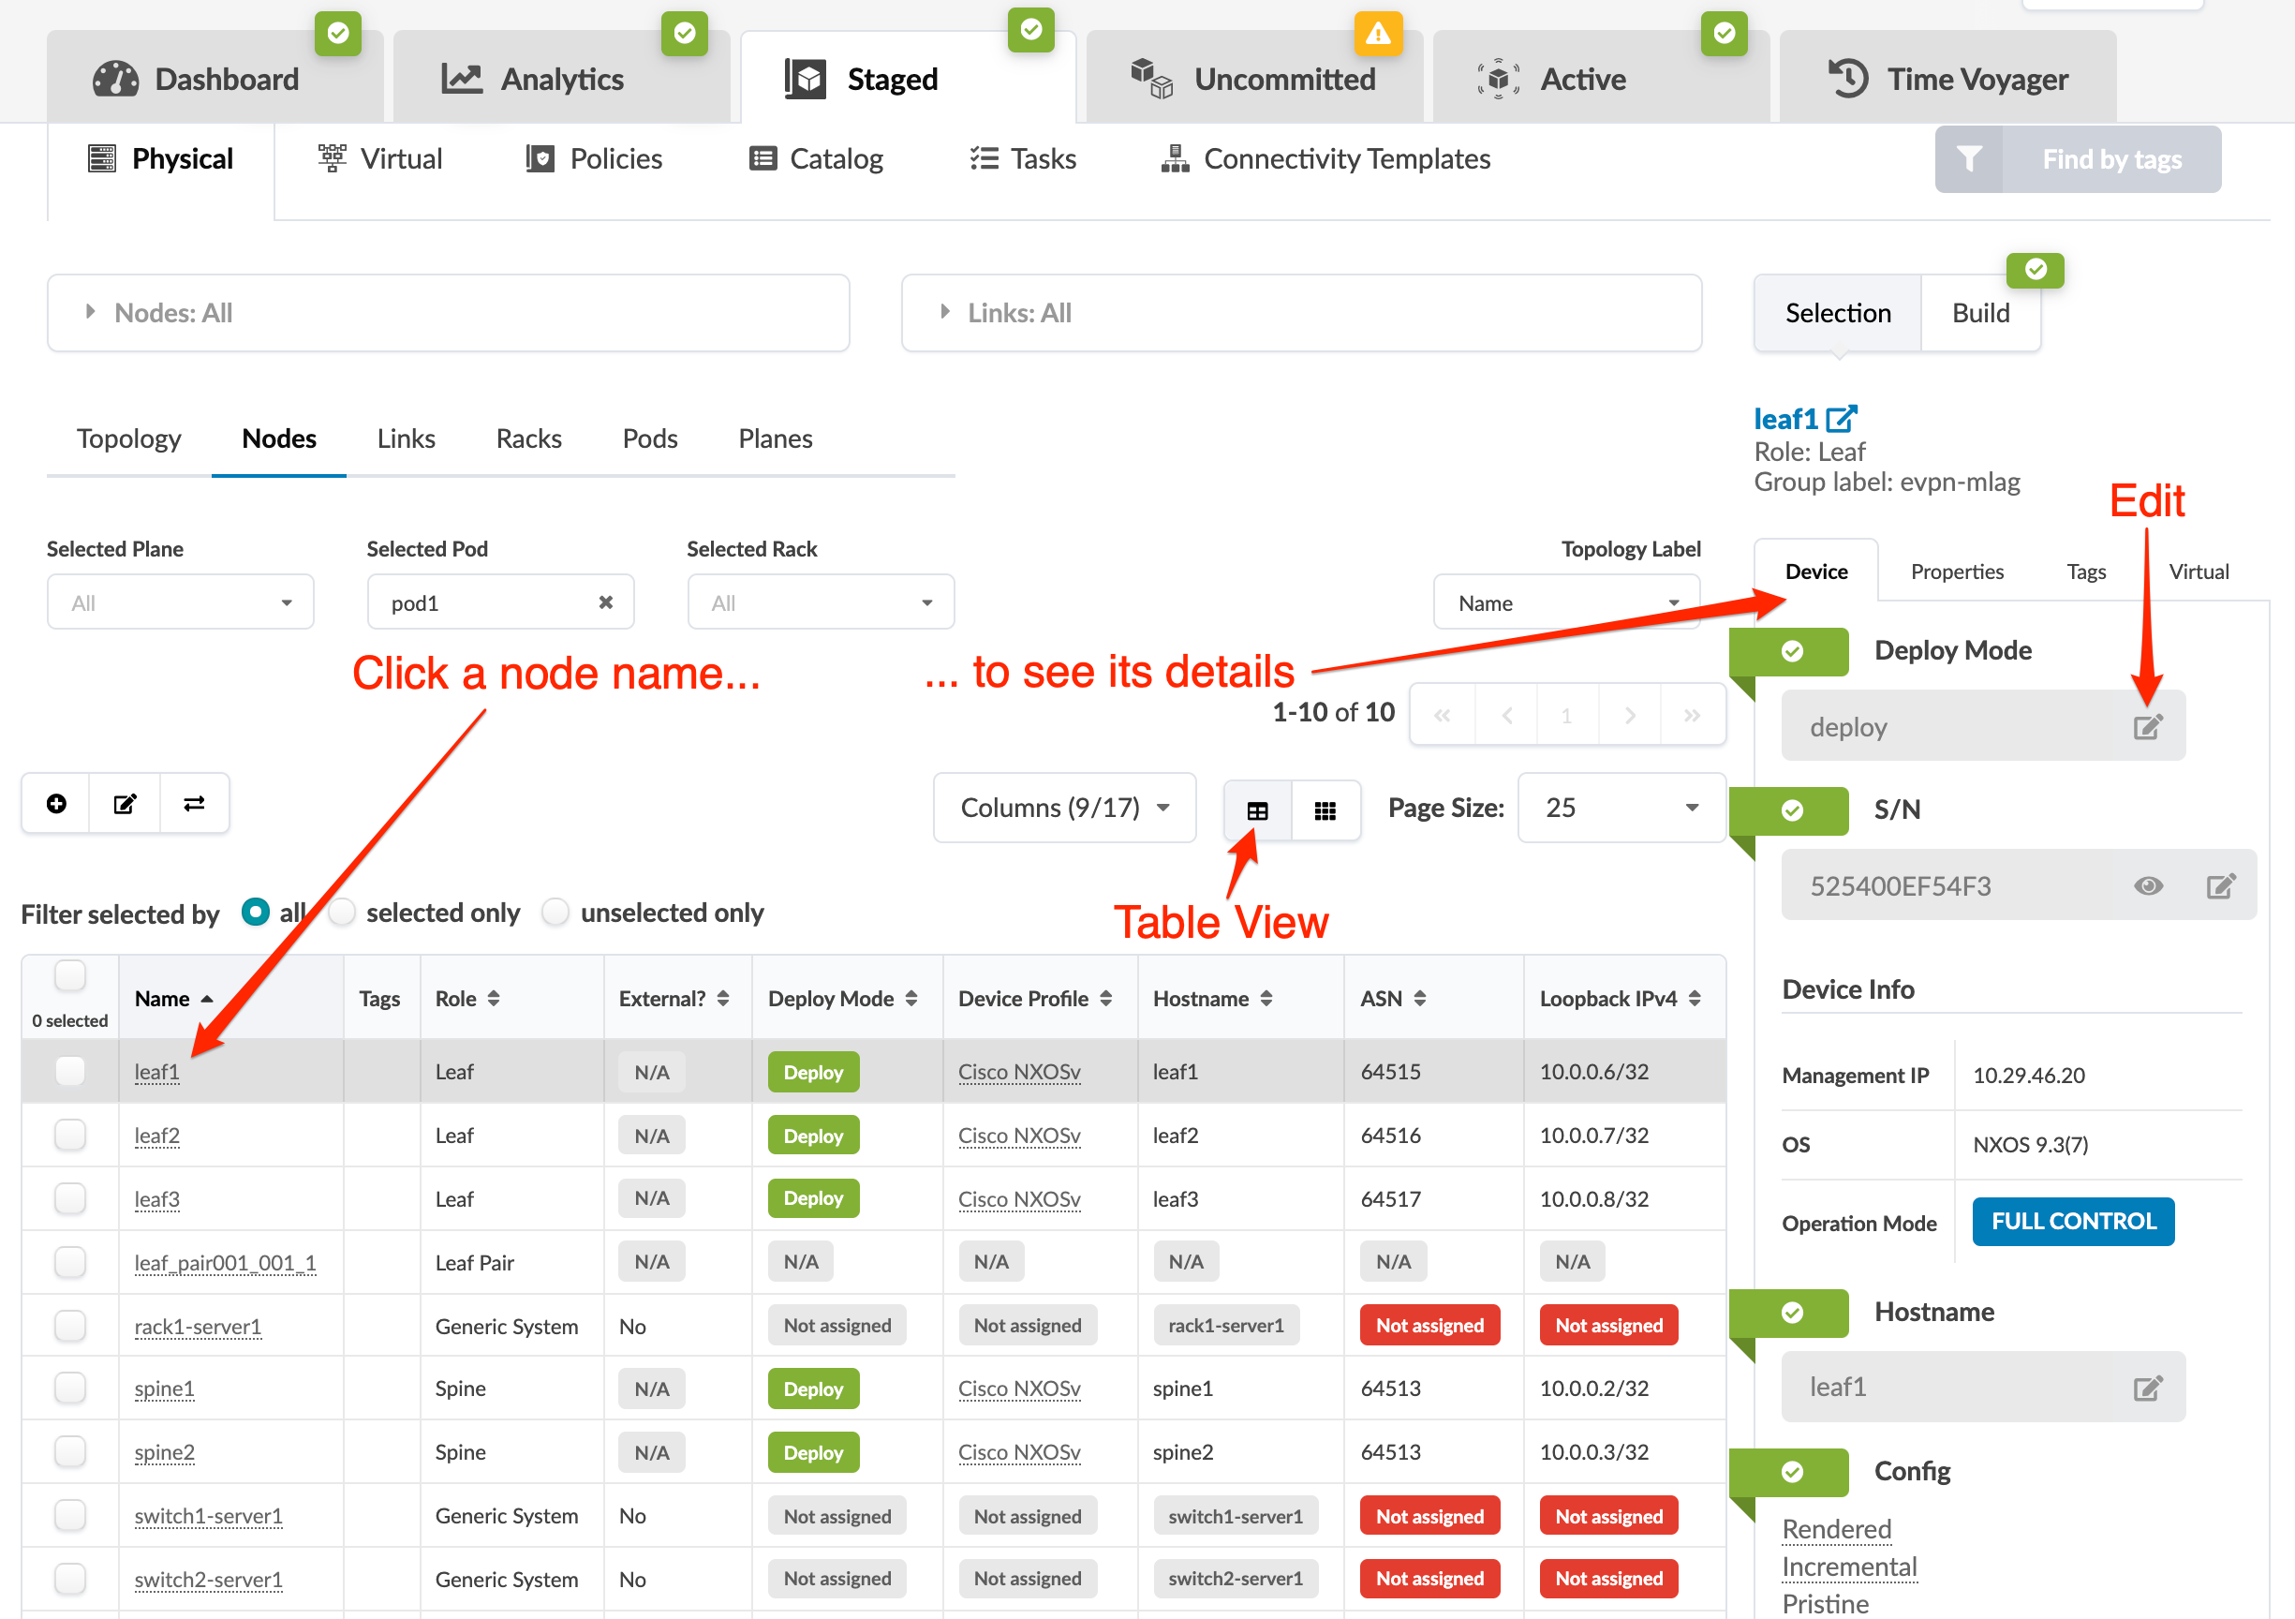Viewport: 2295px width, 1619px height.
Task: Edit the Deploy Mode value
Action: (2146, 726)
